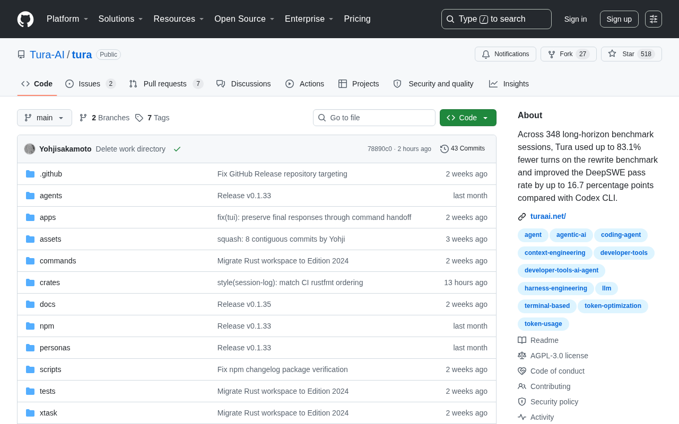Click the Sign up button
Viewport: 679px width, 424px height.
pyautogui.click(x=619, y=19)
